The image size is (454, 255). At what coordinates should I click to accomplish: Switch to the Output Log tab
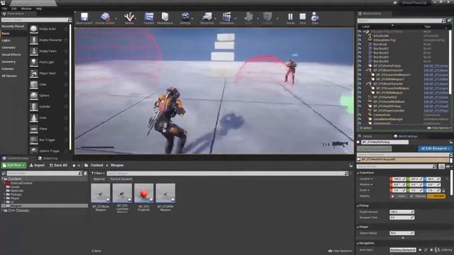pos(48,159)
